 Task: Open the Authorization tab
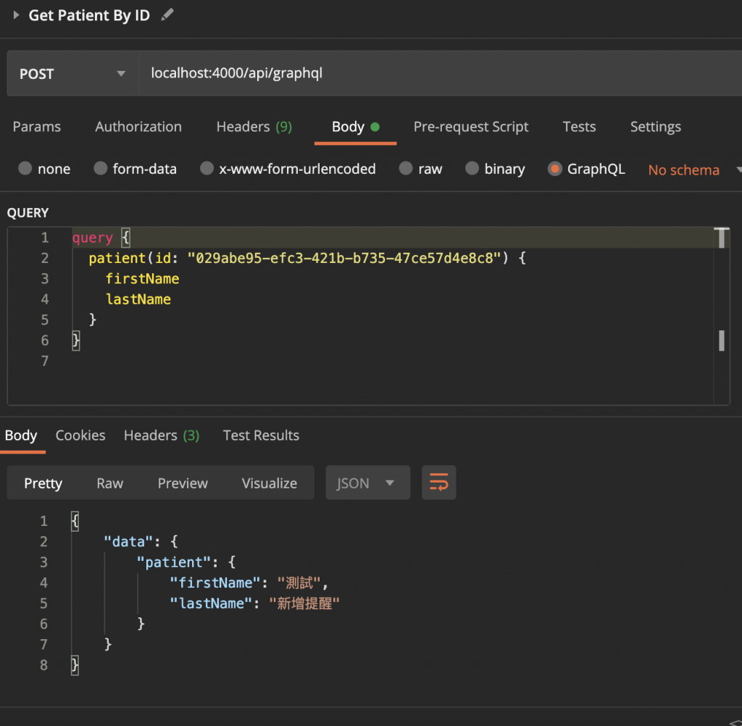pos(138,127)
